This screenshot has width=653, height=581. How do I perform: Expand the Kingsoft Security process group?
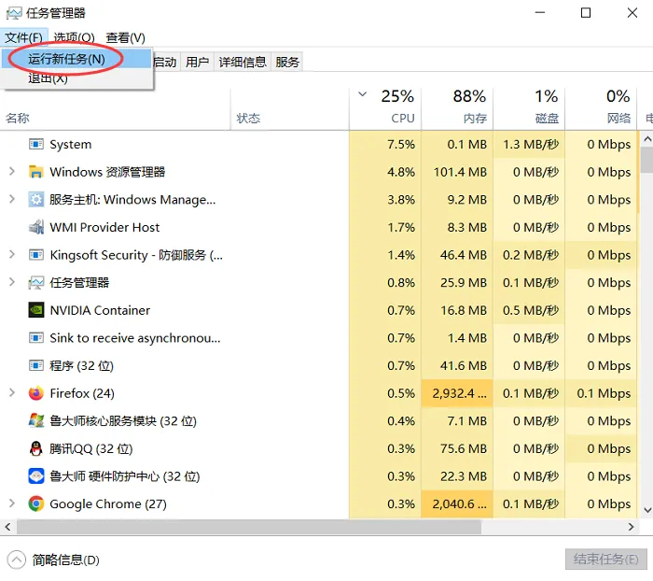(x=12, y=255)
